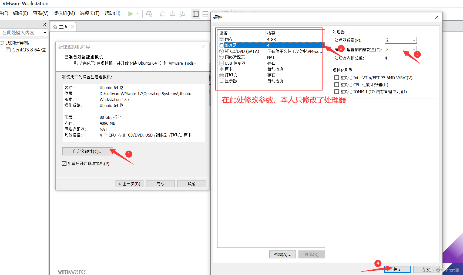
Task: Click the 网络适配器 network icon
Action: tap(221, 57)
